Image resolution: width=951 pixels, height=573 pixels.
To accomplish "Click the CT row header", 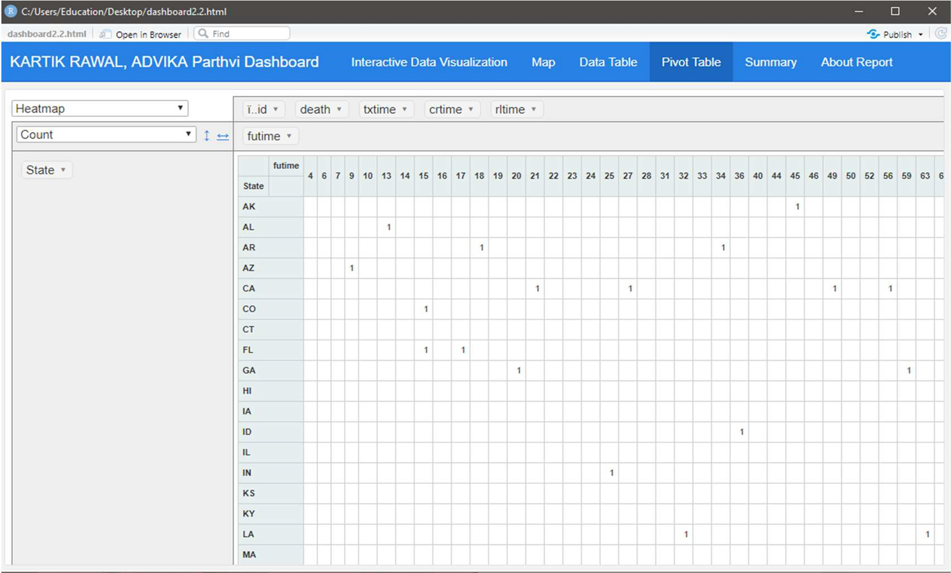I will (x=271, y=329).
